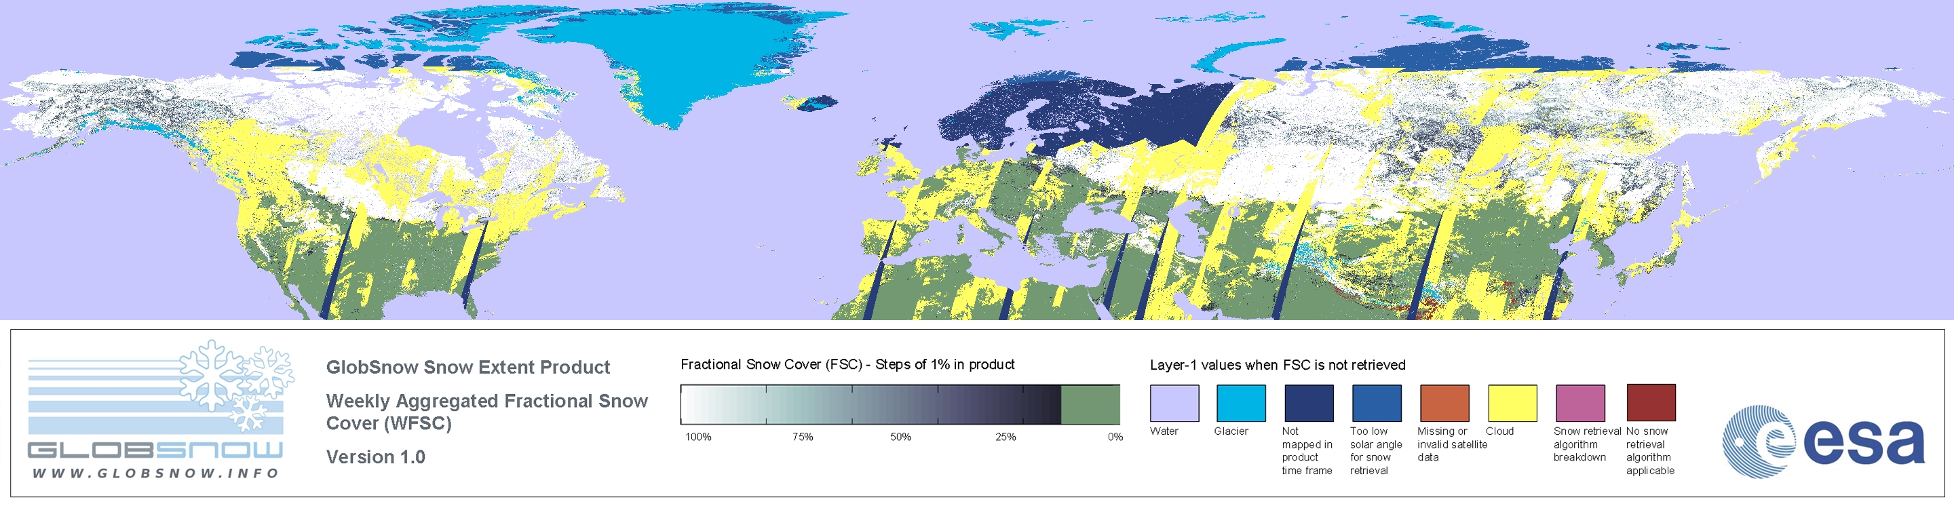
Task: Click the ESA logo
Action: pyautogui.click(x=1823, y=442)
